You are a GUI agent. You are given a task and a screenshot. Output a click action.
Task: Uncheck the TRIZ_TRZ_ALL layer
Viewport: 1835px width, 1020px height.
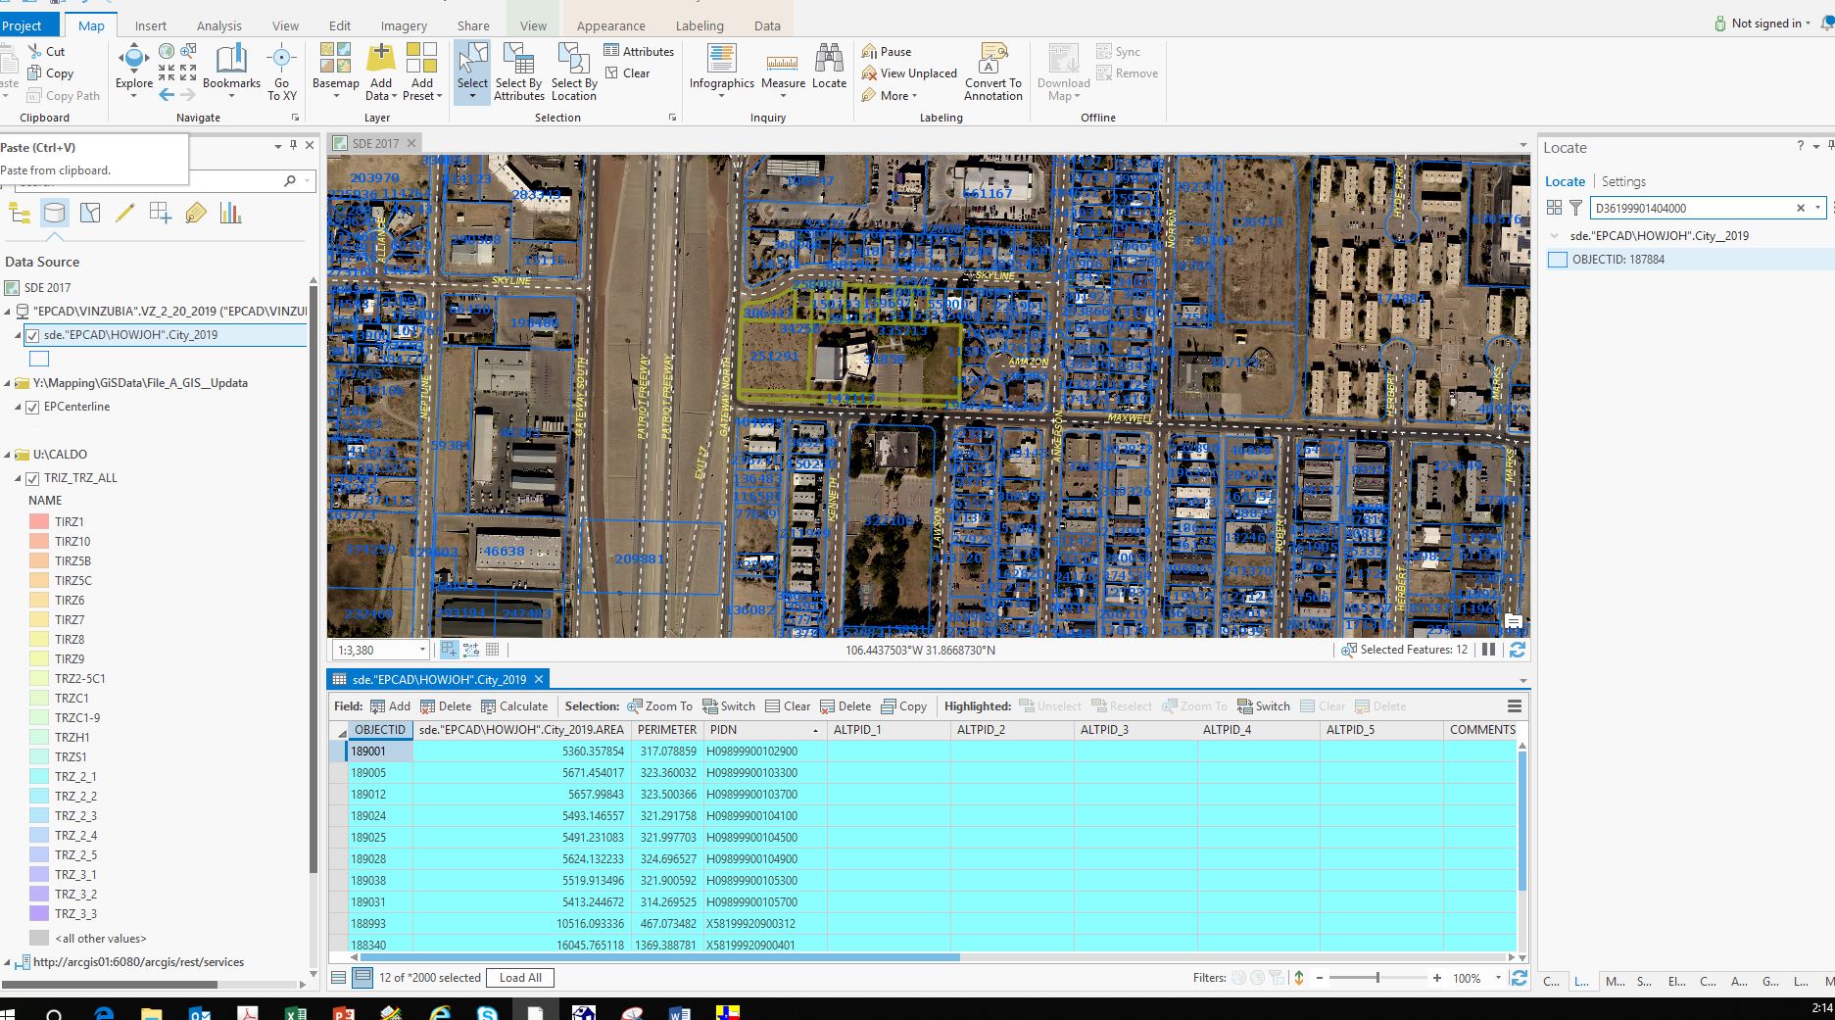tap(32, 479)
